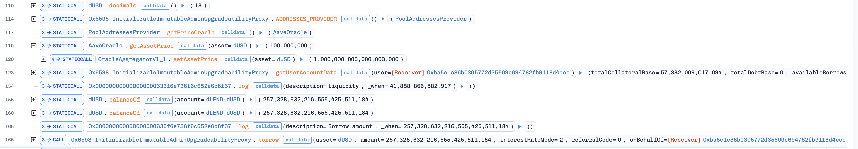Toggle calldata badge on the borrow call

tap(297, 140)
